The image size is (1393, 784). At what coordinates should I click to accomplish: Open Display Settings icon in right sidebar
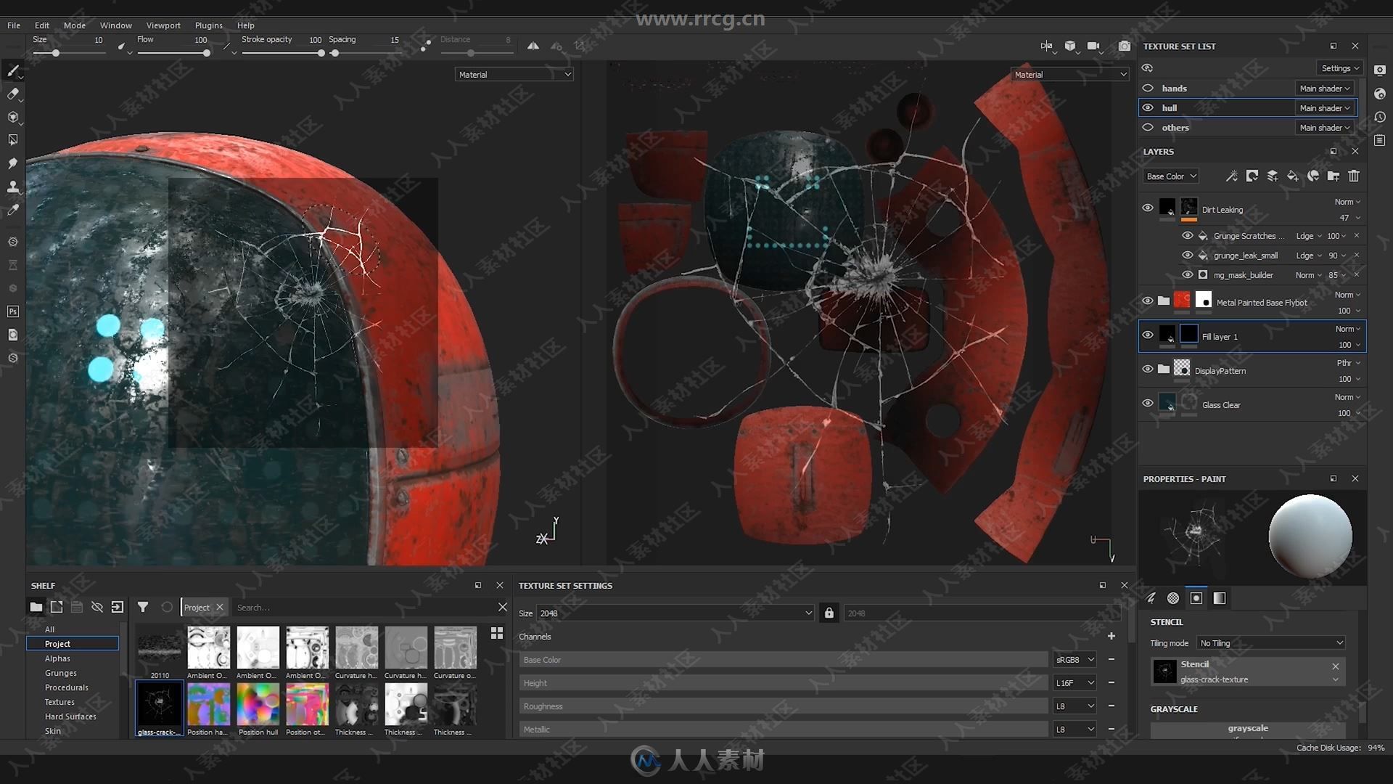[x=1379, y=70]
